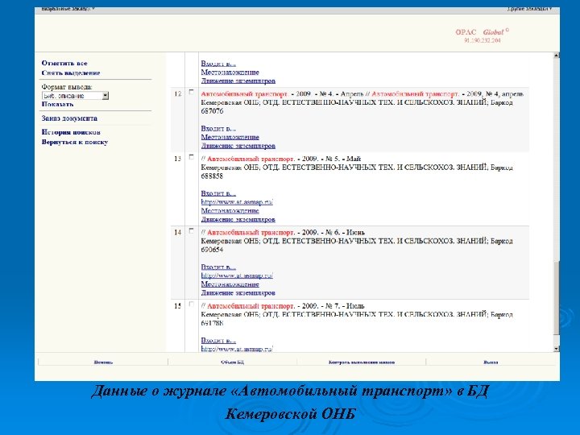Screen dimensions: 580x435
Task: Open Входит в... above record 12
Action: pyautogui.click(x=218, y=64)
